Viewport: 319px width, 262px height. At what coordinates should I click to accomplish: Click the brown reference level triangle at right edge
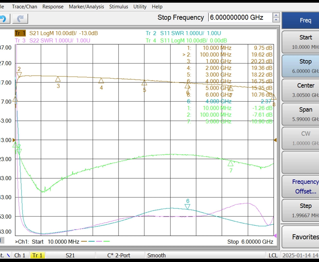(275, 140)
